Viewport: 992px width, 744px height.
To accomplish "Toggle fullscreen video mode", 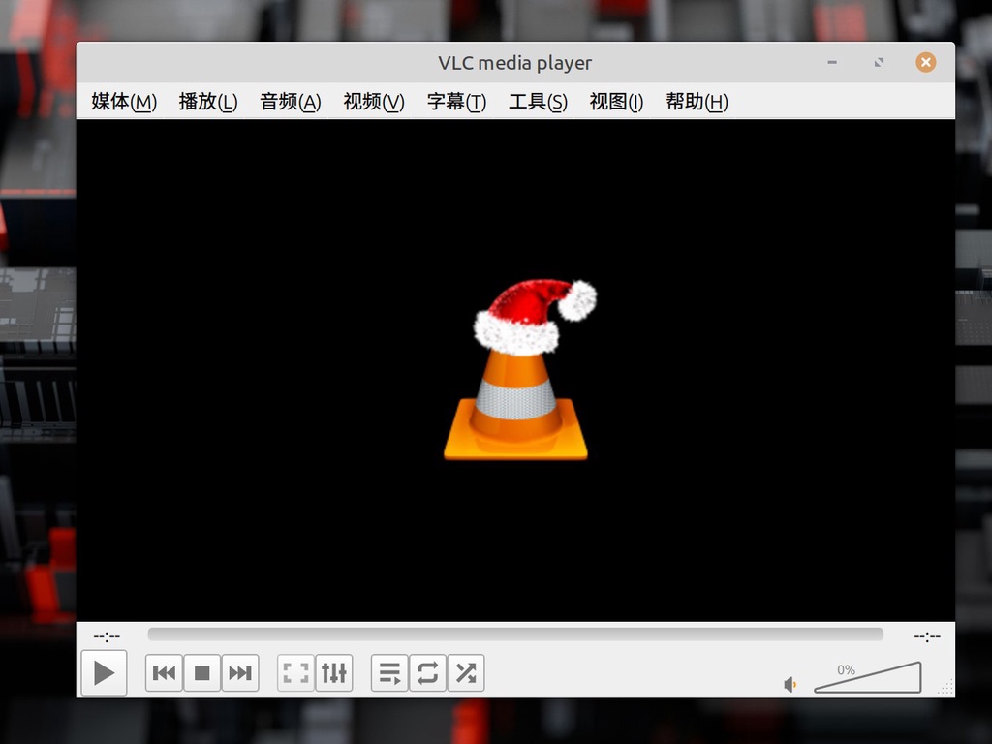I will pos(296,673).
